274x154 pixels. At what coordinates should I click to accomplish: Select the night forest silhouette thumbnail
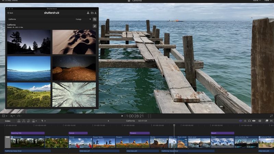29,42
